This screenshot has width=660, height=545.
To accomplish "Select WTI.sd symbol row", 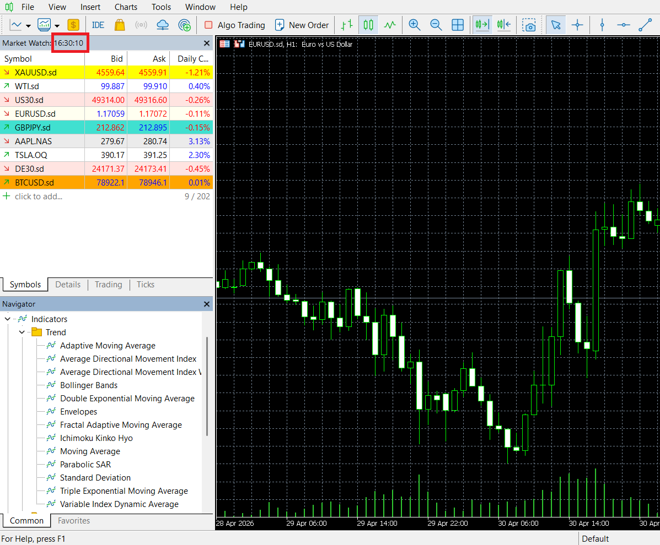I will 106,86.
